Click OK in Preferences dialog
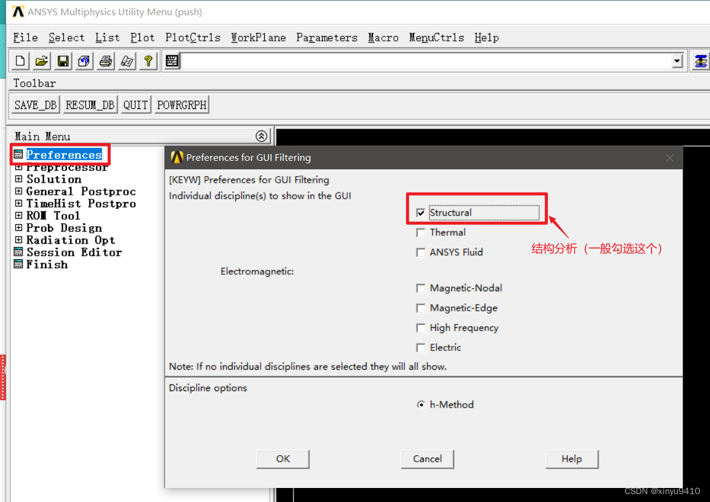 [x=283, y=459]
